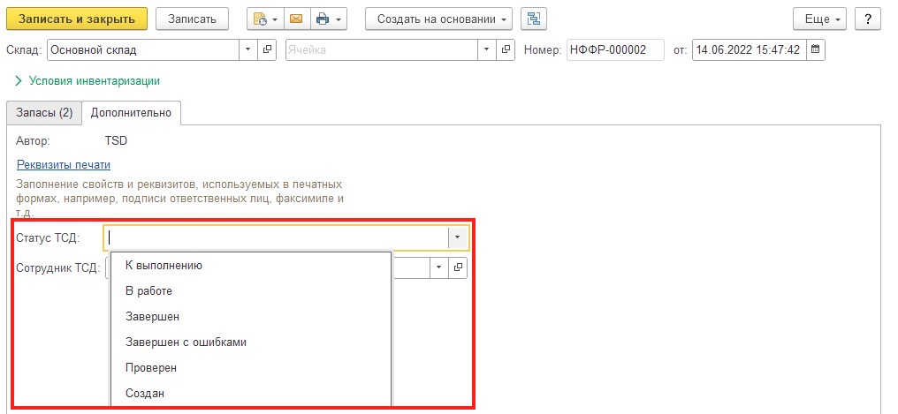This screenshot has width=898, height=414.
Task: Open the Ячейка record via its open icon
Action: coord(506,49)
